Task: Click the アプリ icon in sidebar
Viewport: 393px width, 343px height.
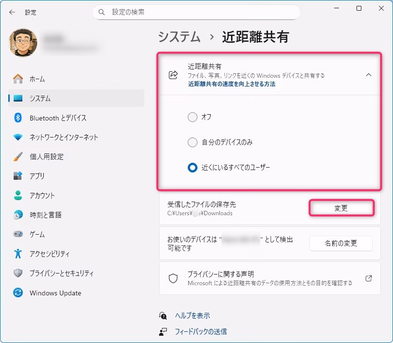Action: click(x=18, y=176)
